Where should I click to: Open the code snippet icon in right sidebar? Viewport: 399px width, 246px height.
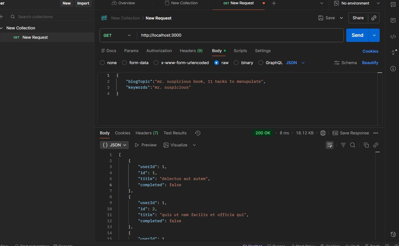393,37
